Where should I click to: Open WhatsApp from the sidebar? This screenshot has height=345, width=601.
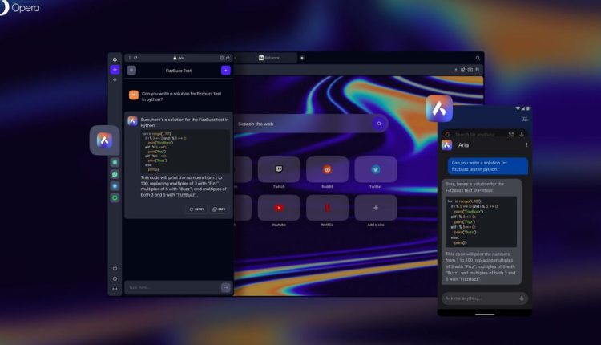115,173
